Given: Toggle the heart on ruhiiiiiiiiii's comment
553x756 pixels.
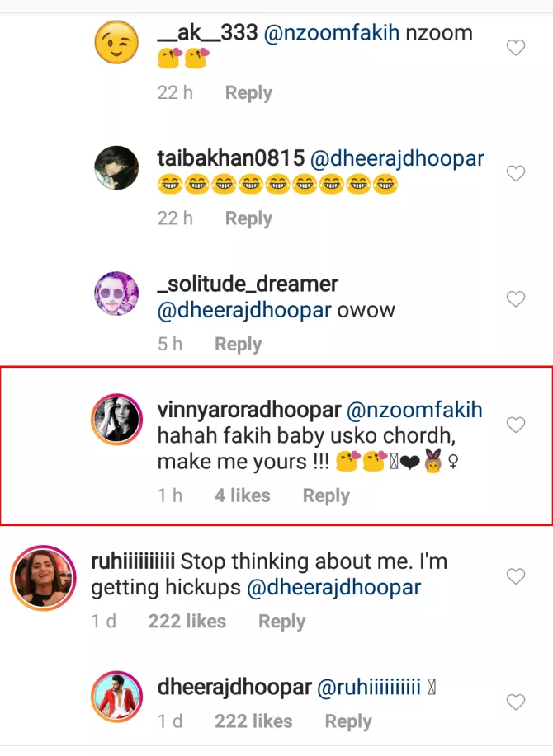Looking at the screenshot, I should click(516, 578).
